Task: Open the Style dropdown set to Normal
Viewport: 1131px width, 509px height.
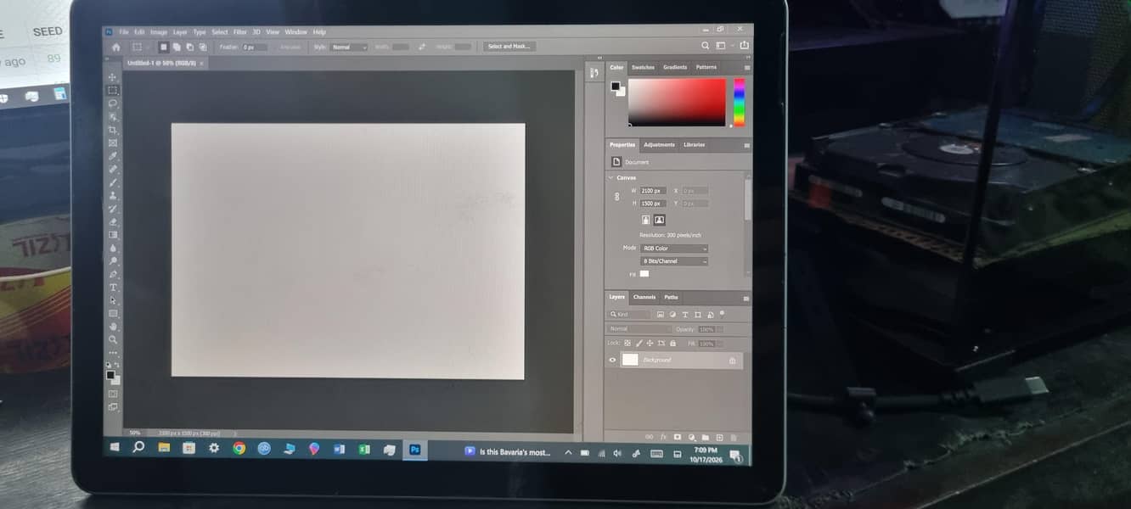Action: coord(349,47)
